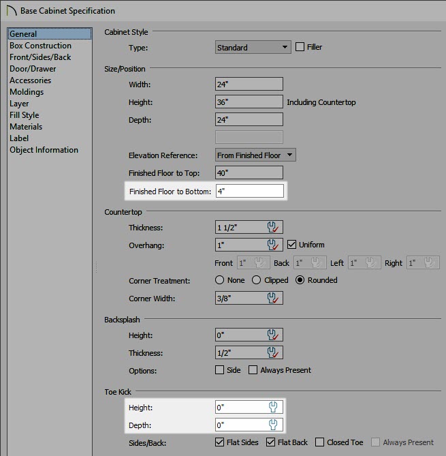Click the Backsplash Thickness wrench icon
This screenshot has width=446, height=456.
pos(273,352)
